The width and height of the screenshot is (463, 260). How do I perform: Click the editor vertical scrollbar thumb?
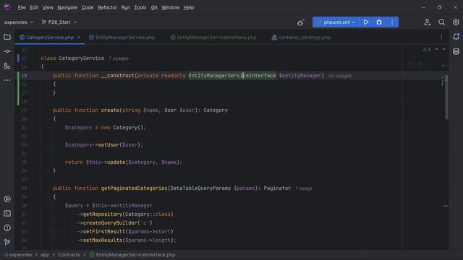click(x=446, y=97)
